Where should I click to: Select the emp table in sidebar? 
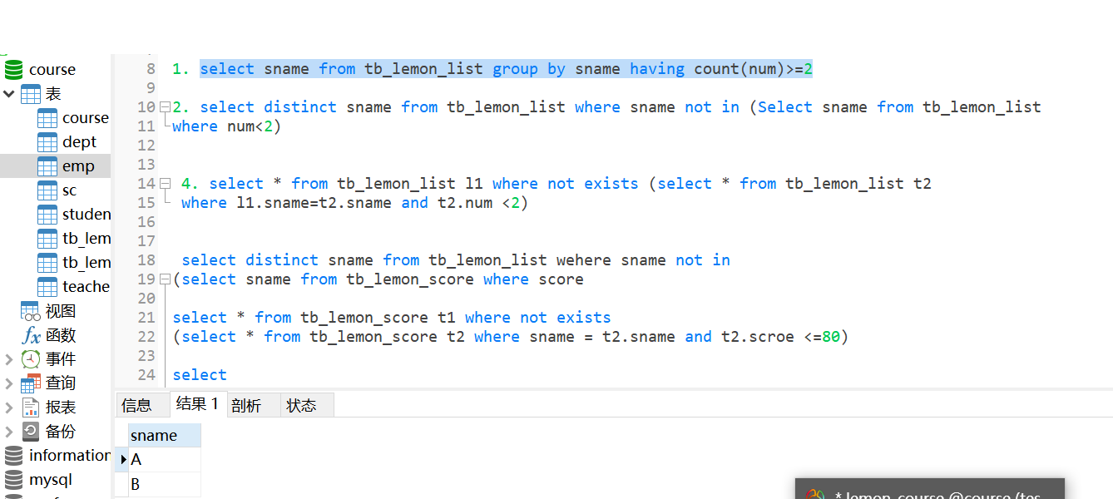tap(78, 166)
